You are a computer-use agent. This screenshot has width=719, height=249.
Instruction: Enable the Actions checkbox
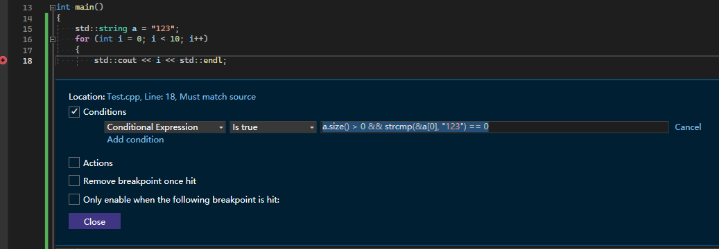tap(74, 163)
